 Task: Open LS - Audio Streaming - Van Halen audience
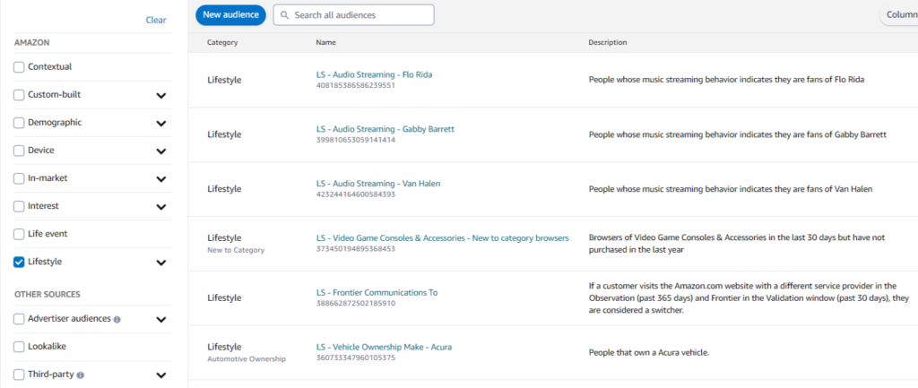pos(378,184)
